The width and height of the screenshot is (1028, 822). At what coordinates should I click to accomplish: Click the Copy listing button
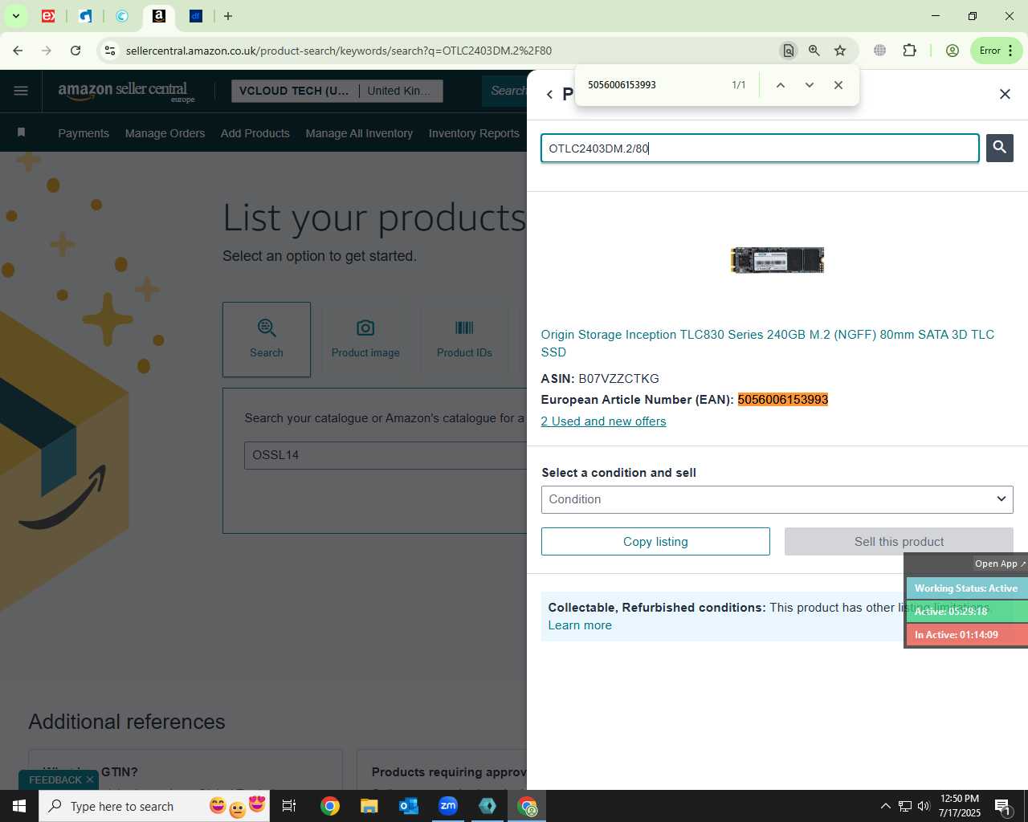(x=655, y=542)
